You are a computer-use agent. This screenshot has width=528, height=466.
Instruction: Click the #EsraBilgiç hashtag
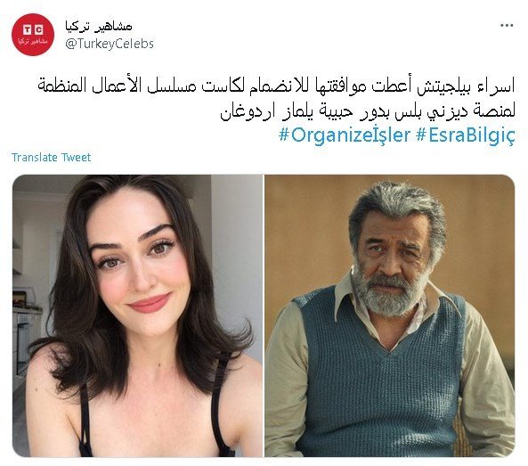(466, 135)
